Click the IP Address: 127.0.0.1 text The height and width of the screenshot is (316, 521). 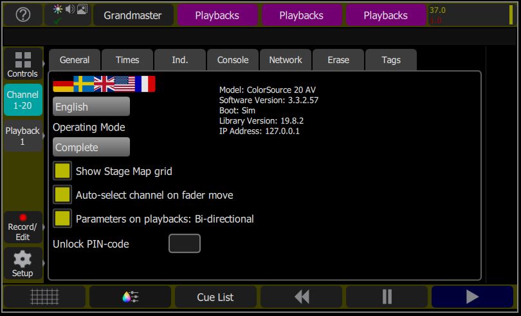259,131
